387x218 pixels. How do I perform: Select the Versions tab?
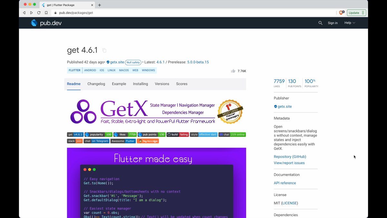tap(162, 84)
